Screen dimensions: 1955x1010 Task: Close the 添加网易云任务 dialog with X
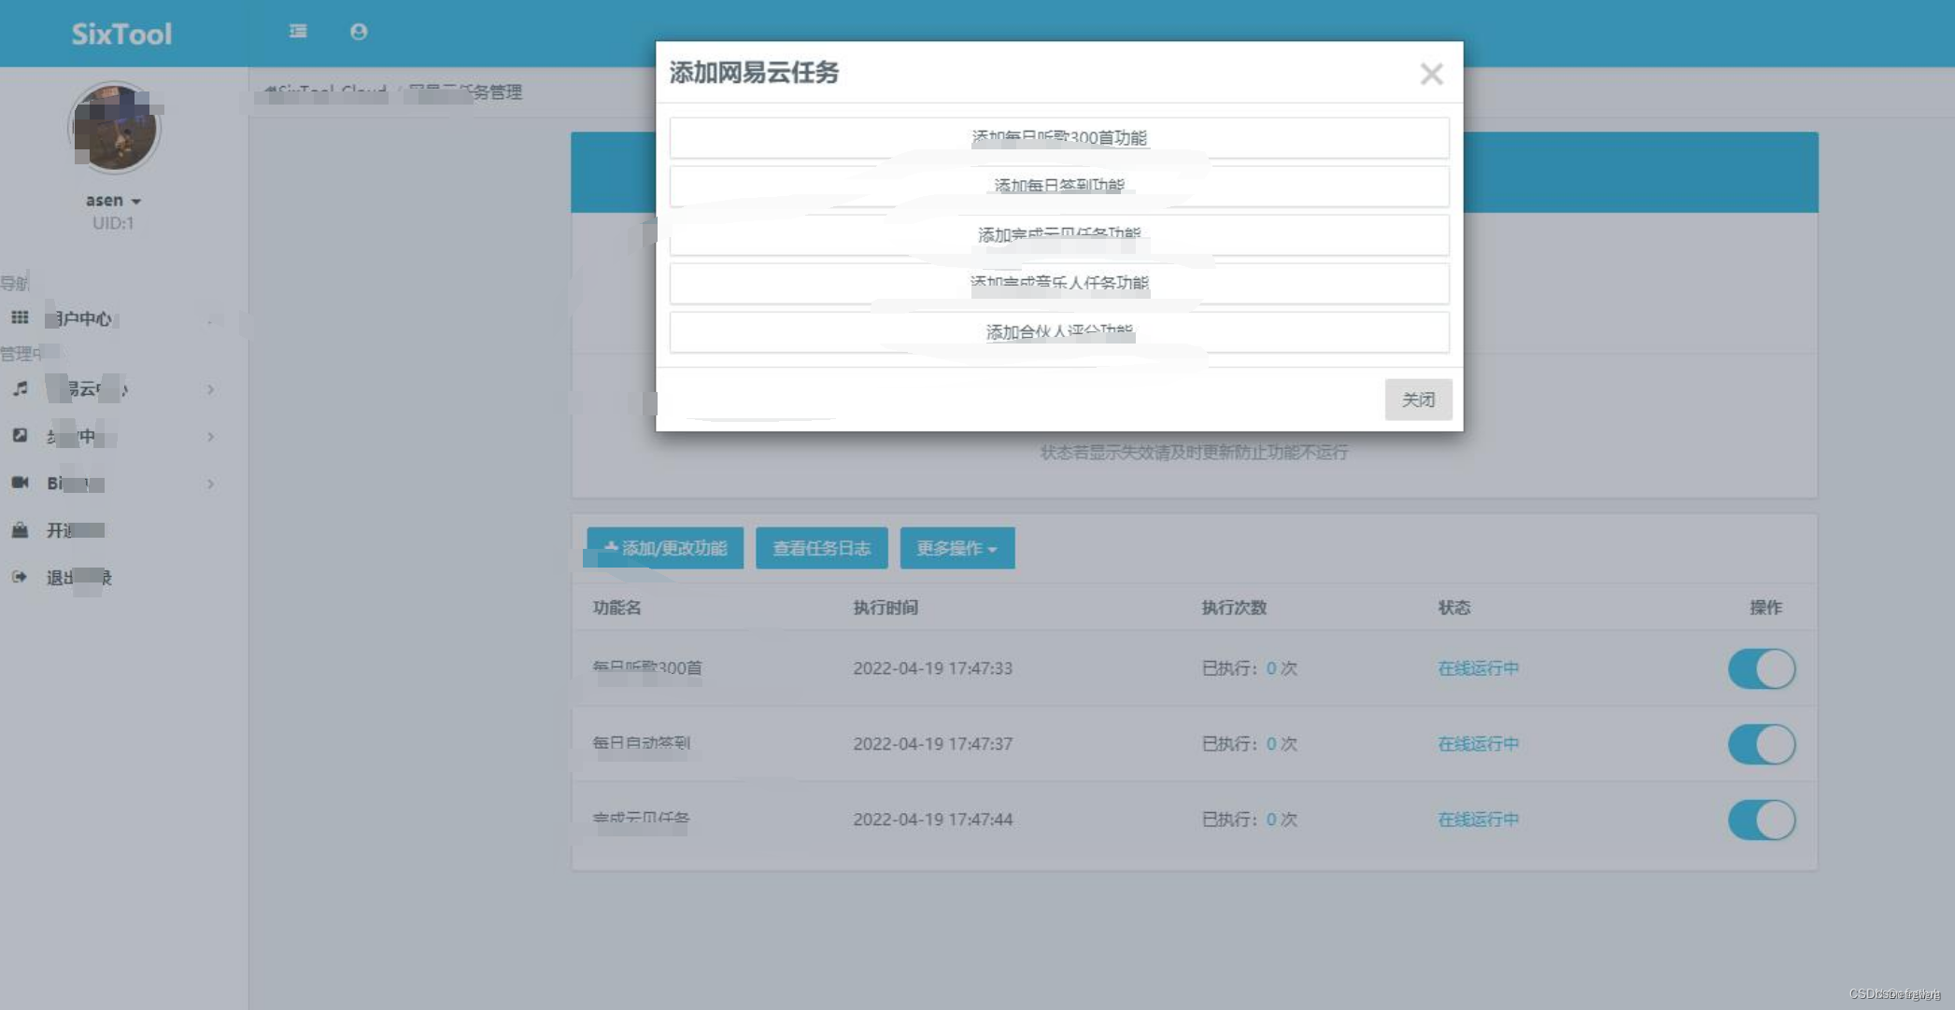1431,74
